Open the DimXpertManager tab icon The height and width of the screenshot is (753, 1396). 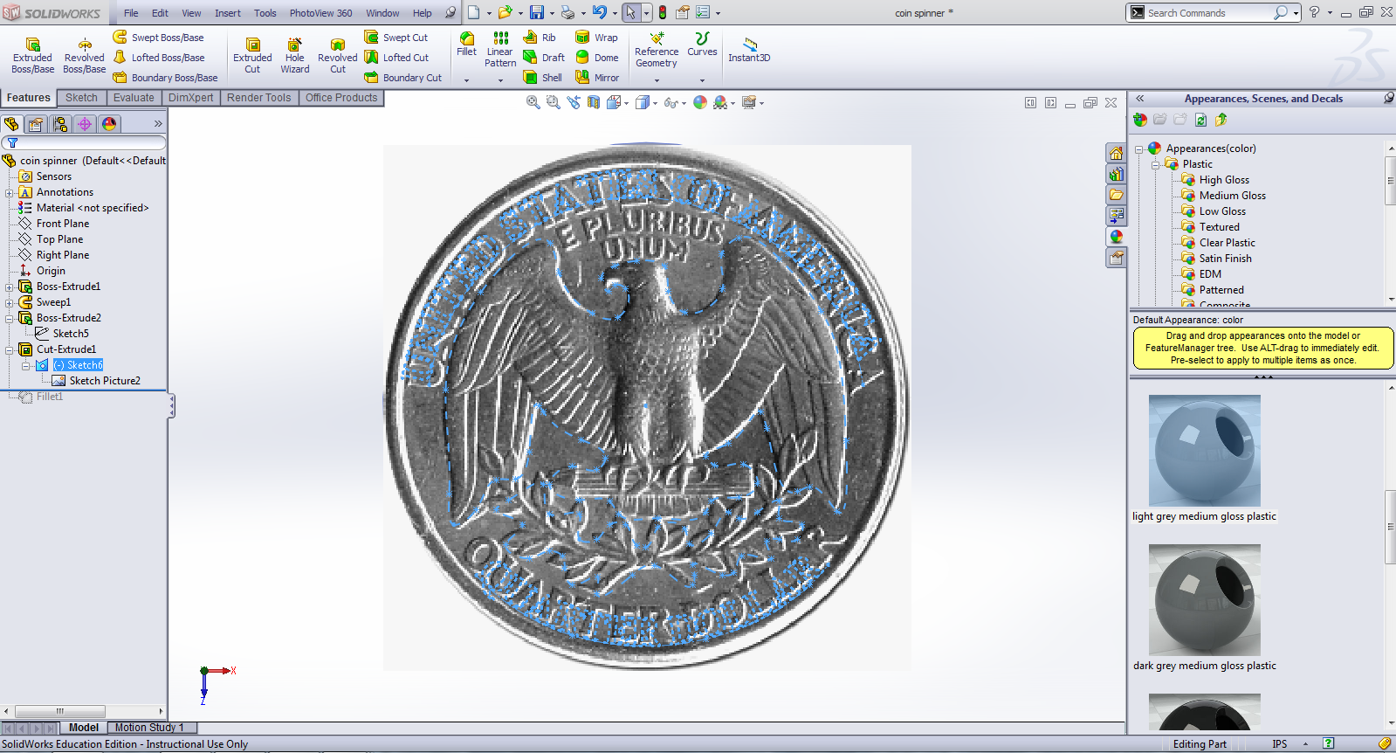coord(85,124)
